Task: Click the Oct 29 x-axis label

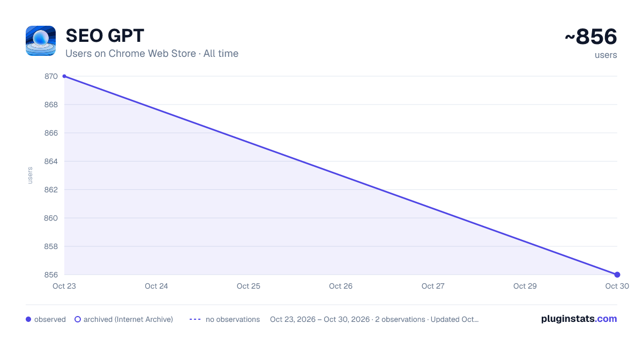Action: 525,286
